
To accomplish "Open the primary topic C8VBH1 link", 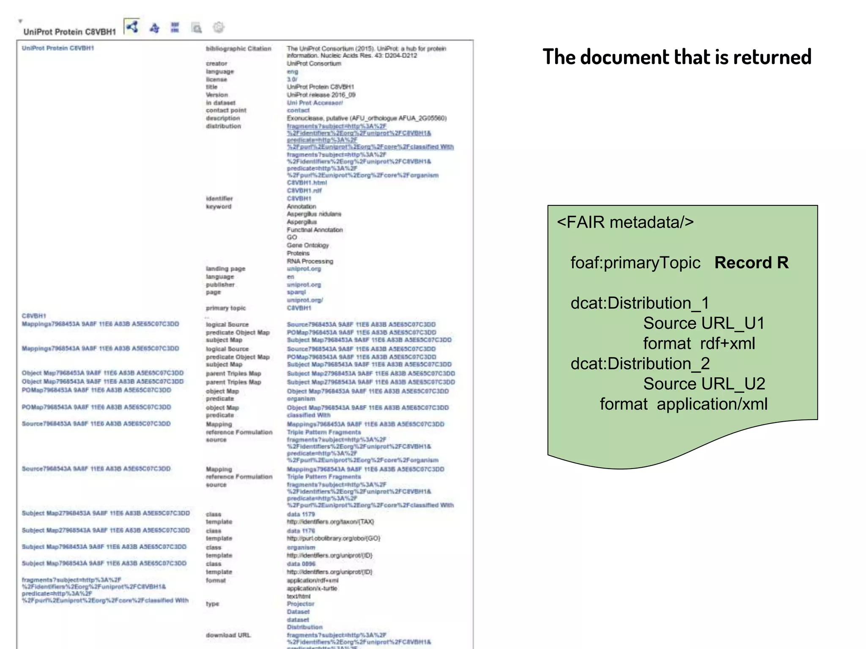I will (299, 308).
